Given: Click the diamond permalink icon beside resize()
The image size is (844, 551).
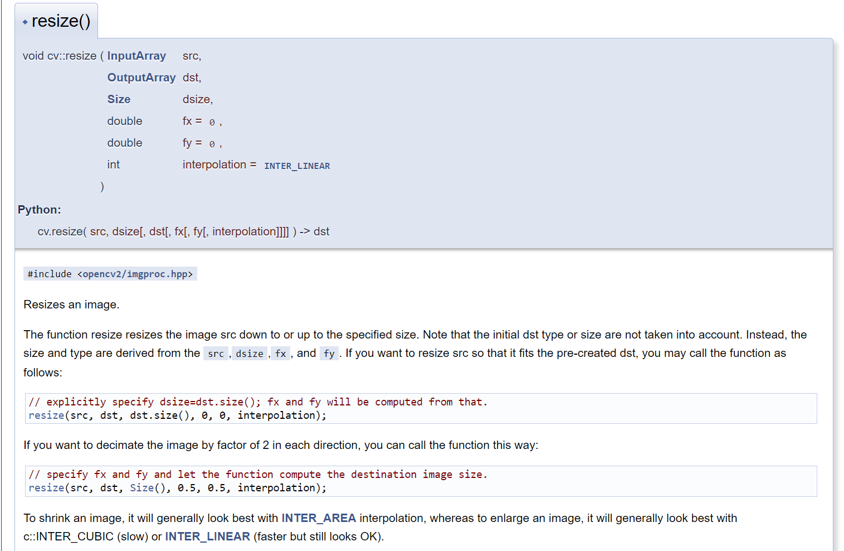Looking at the screenshot, I should pos(25,22).
